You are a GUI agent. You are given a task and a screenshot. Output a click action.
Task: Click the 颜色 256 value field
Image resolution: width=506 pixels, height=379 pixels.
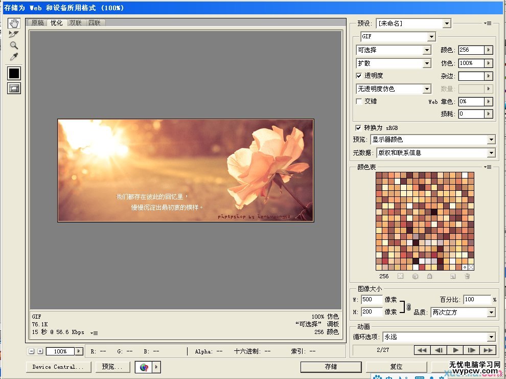coord(471,50)
